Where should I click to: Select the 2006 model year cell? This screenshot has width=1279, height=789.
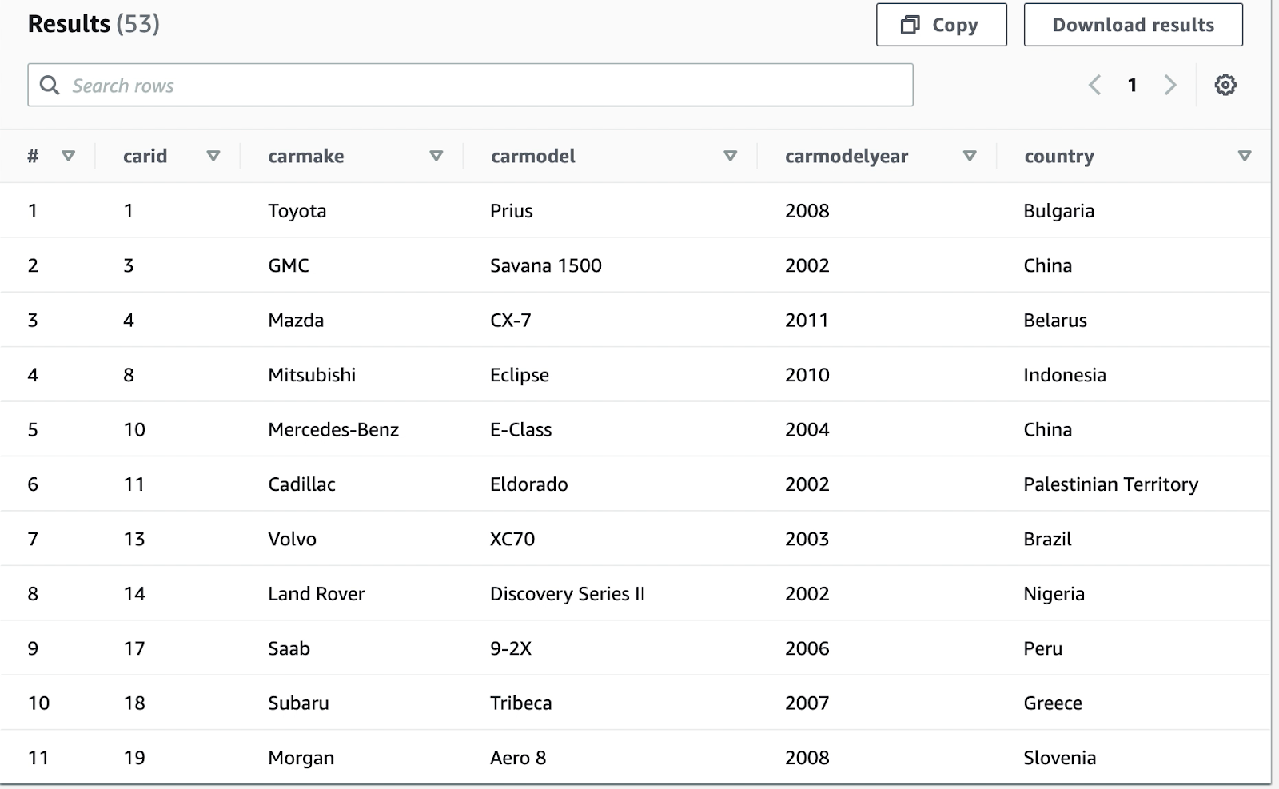tap(807, 649)
